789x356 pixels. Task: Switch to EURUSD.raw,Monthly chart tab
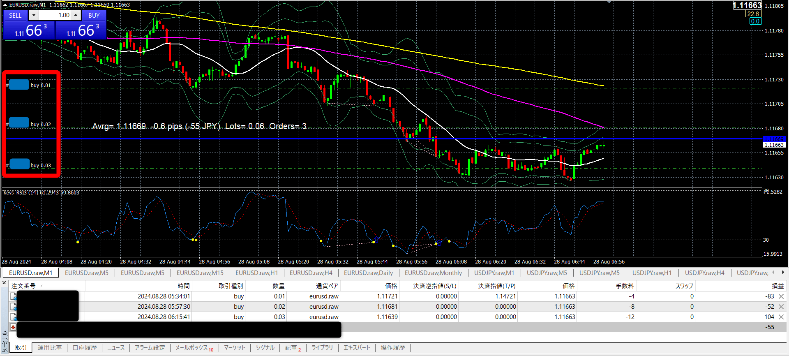coord(434,273)
